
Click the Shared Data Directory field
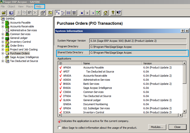point(138,53)
